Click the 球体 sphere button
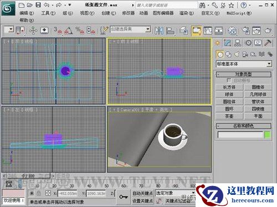277x207 pixels. [x=229, y=94]
